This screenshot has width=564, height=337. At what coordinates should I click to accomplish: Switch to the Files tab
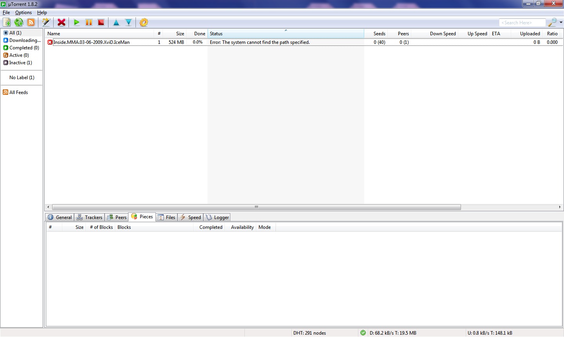click(167, 217)
